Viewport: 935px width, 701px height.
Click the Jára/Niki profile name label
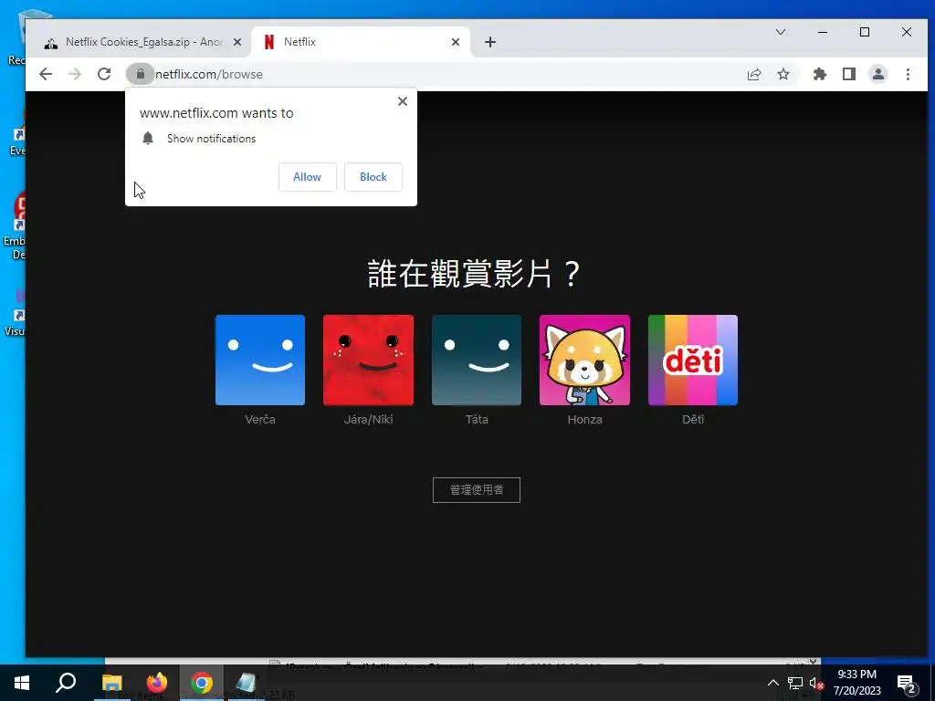tap(369, 420)
